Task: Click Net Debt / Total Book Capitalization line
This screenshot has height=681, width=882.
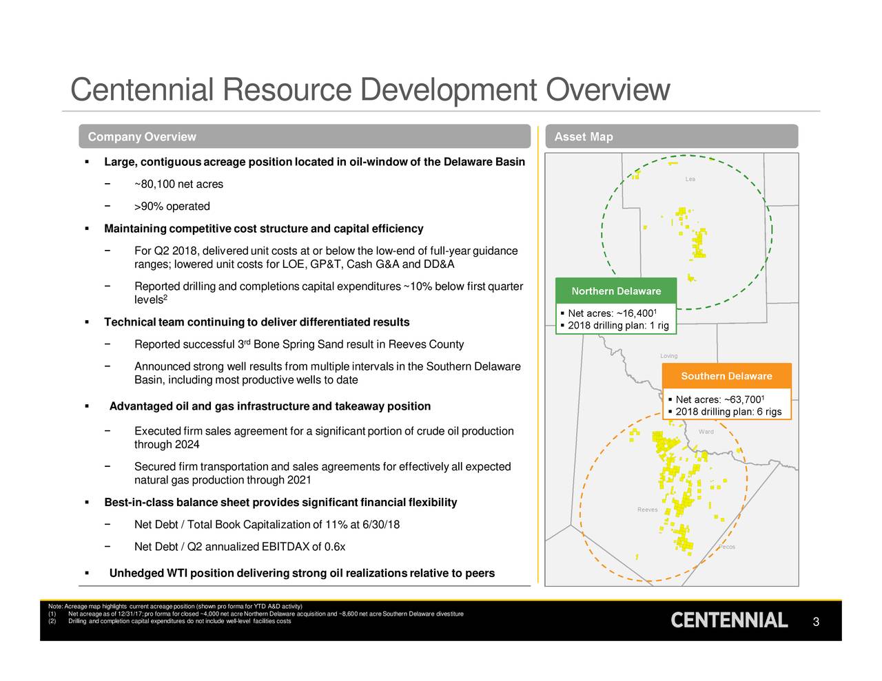Action: click(267, 525)
